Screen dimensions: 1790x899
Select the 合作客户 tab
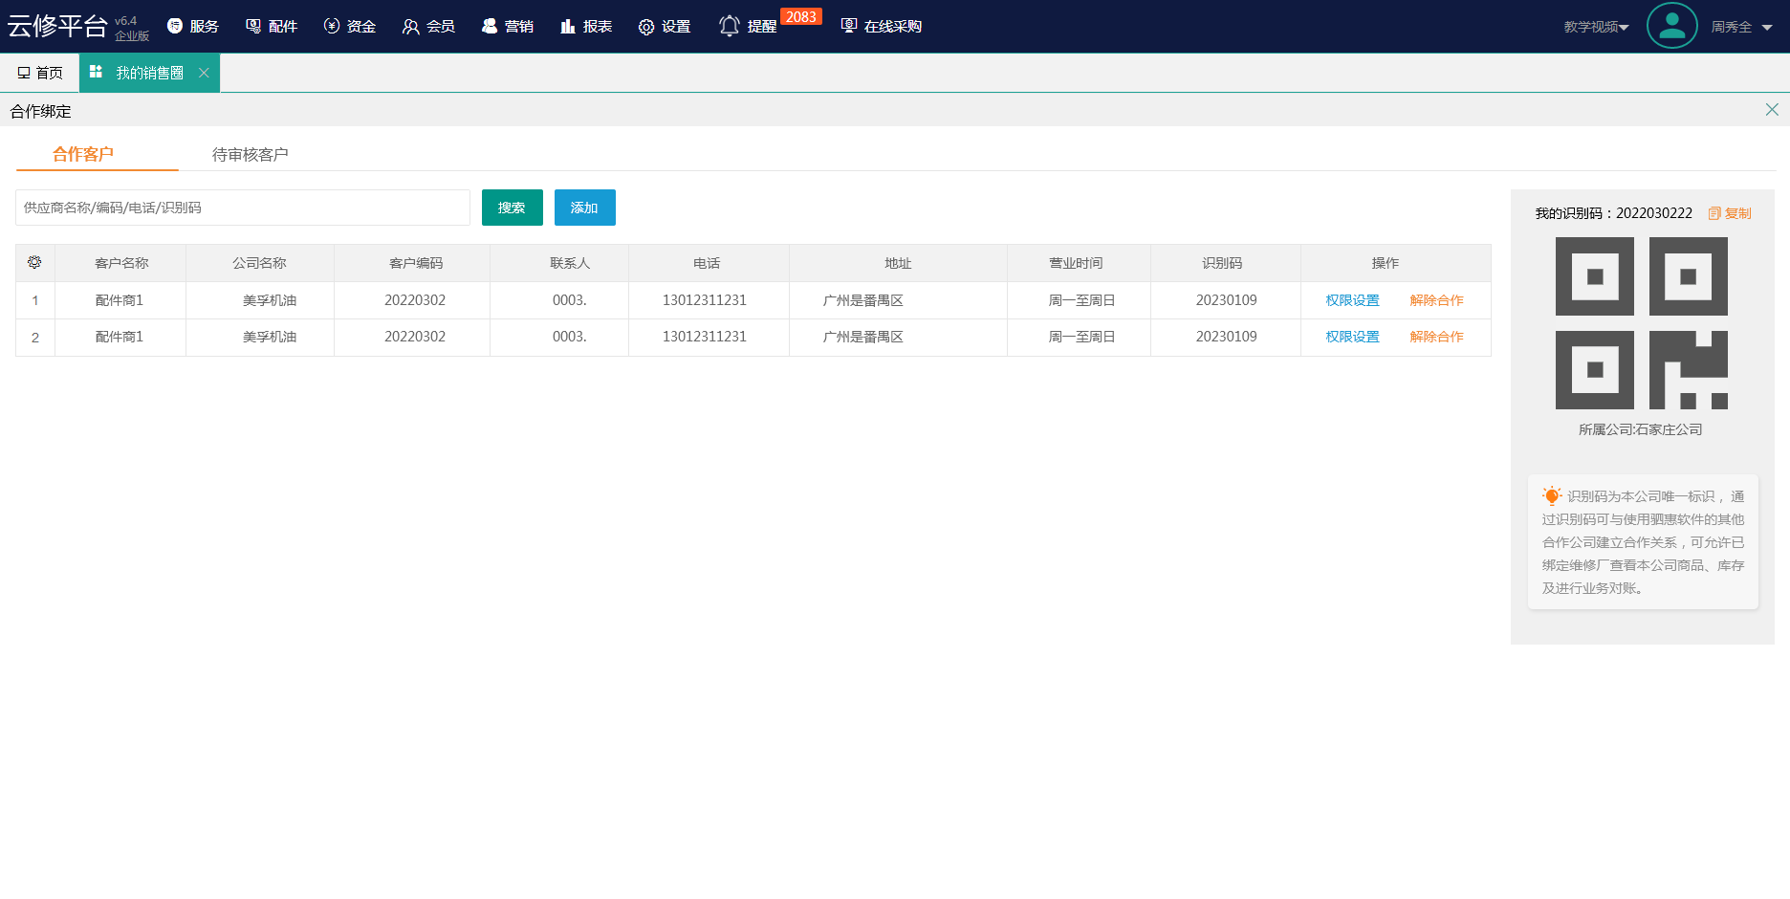pos(83,154)
